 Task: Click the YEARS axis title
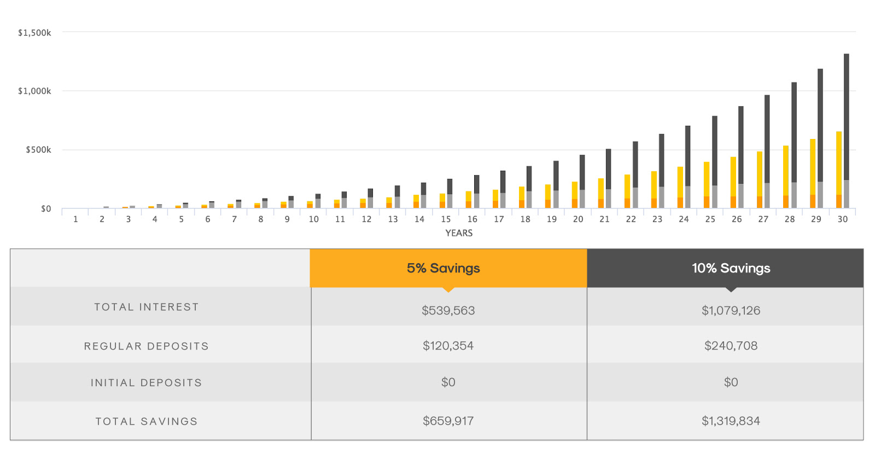(x=459, y=233)
